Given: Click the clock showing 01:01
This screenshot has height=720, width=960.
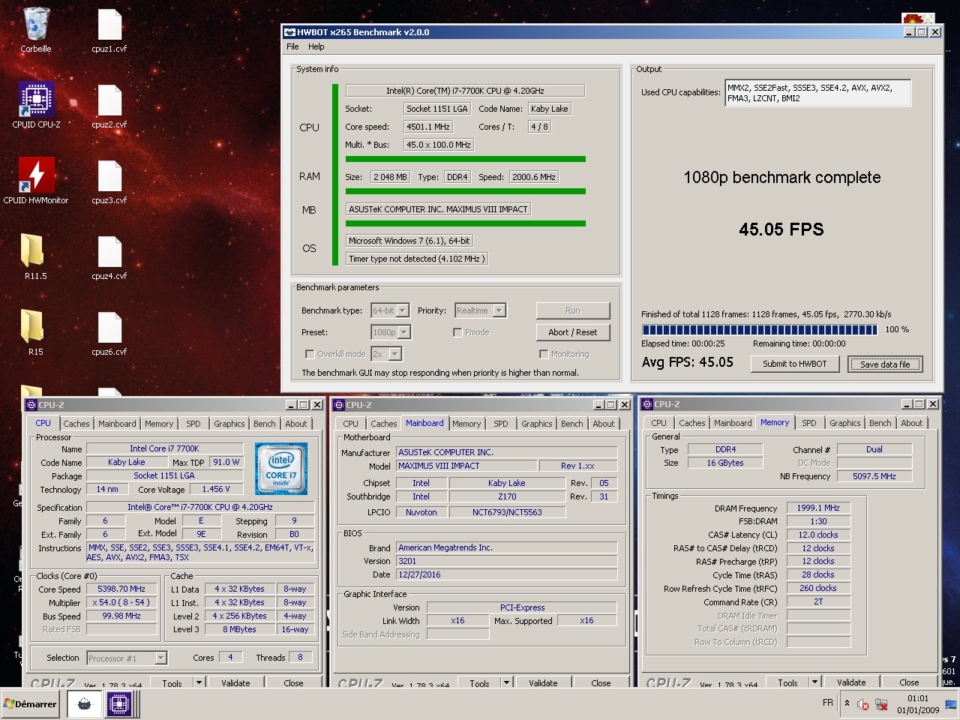Looking at the screenshot, I should (918, 698).
